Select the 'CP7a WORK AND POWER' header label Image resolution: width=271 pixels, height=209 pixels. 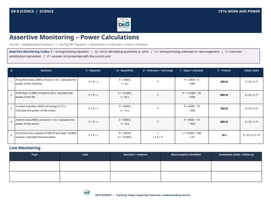click(x=239, y=11)
